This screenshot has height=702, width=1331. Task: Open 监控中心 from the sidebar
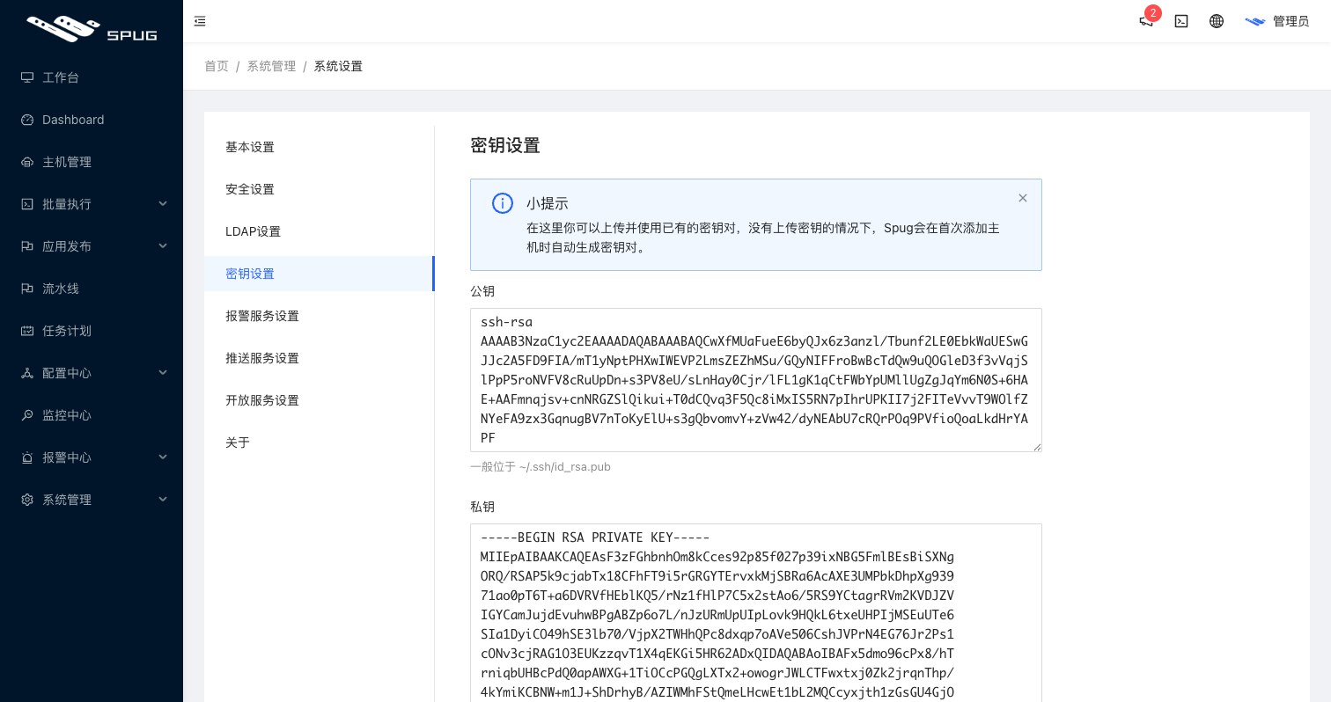(92, 415)
